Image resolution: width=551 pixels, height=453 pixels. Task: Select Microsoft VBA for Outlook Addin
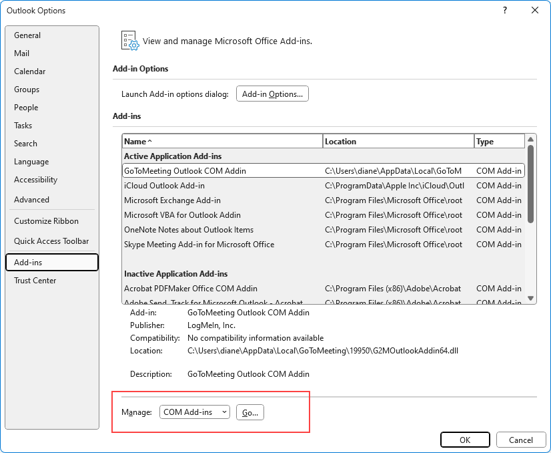point(324,215)
